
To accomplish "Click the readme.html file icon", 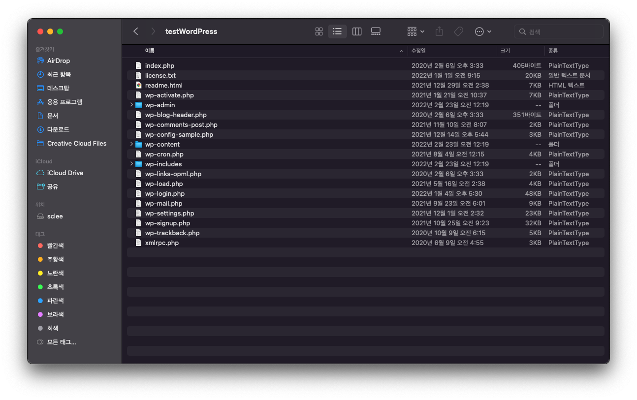I will click(139, 85).
